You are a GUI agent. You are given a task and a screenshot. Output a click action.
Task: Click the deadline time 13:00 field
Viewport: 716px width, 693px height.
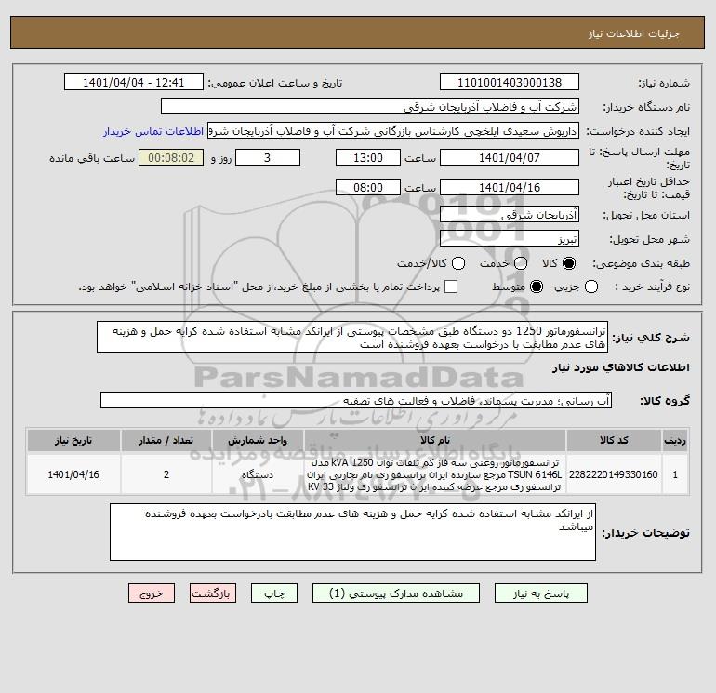368,158
